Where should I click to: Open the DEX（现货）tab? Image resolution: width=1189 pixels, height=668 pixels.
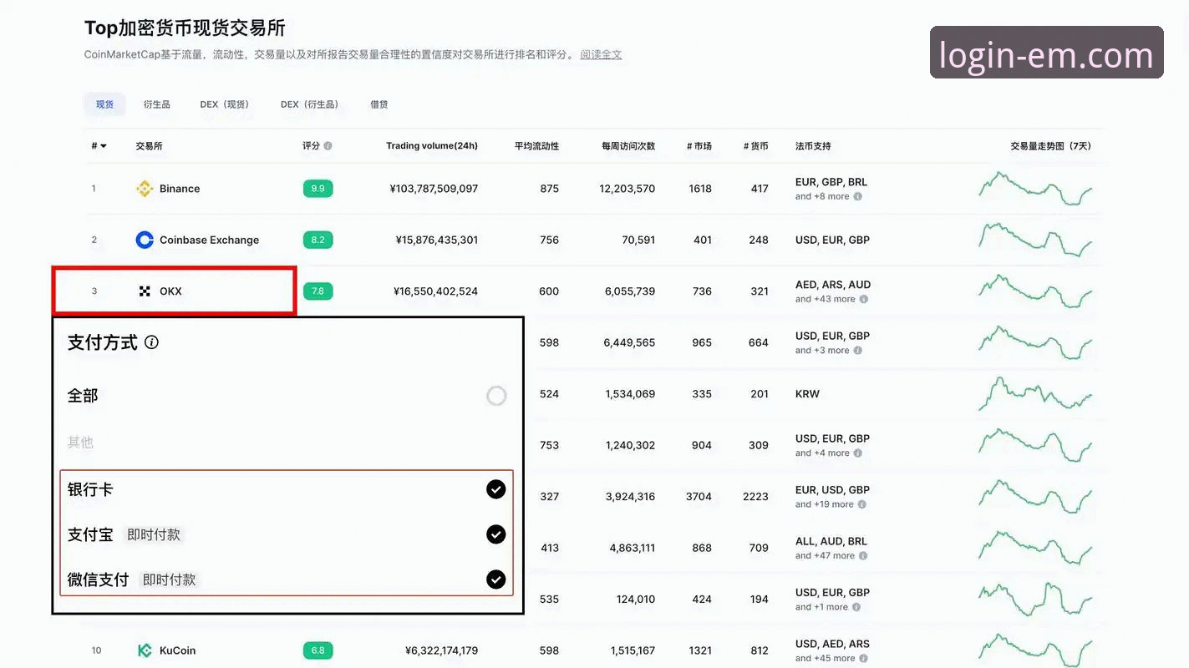click(225, 104)
